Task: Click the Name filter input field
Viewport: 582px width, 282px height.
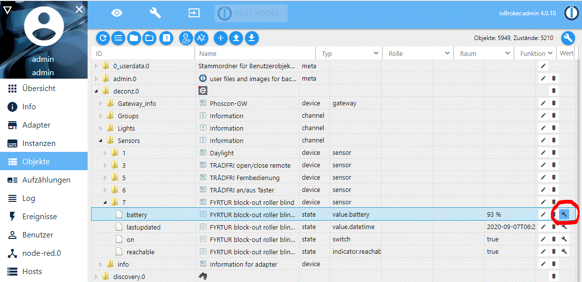Action: [255, 53]
